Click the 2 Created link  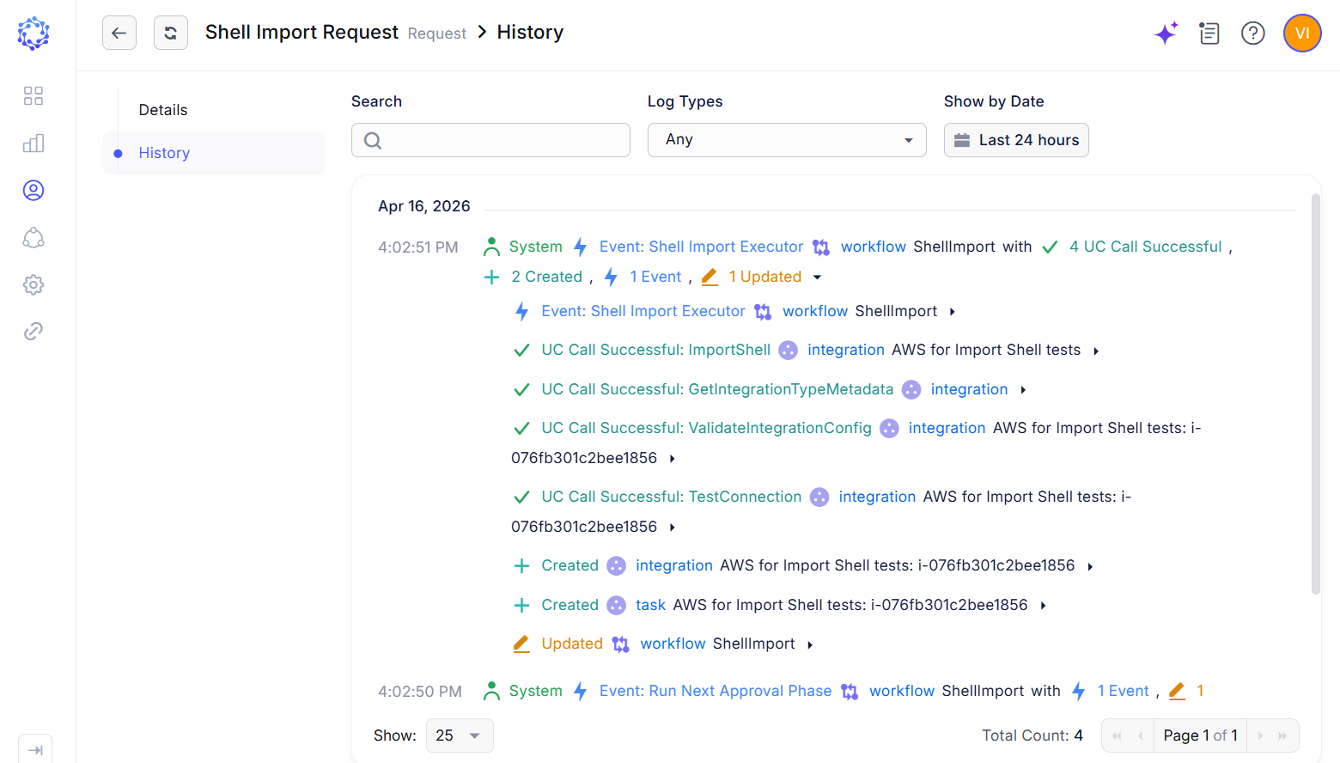[x=546, y=277]
